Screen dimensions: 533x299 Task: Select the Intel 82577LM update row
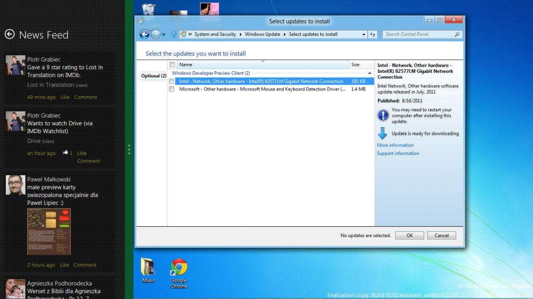271,81
